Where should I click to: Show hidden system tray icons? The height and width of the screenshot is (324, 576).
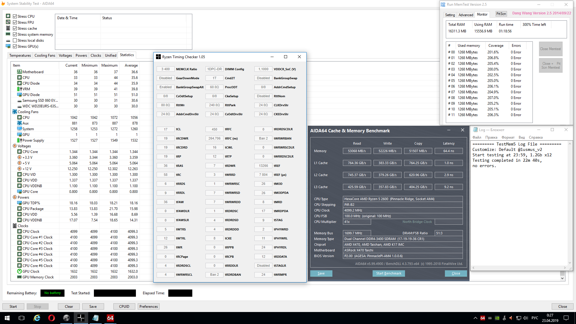coord(475,318)
